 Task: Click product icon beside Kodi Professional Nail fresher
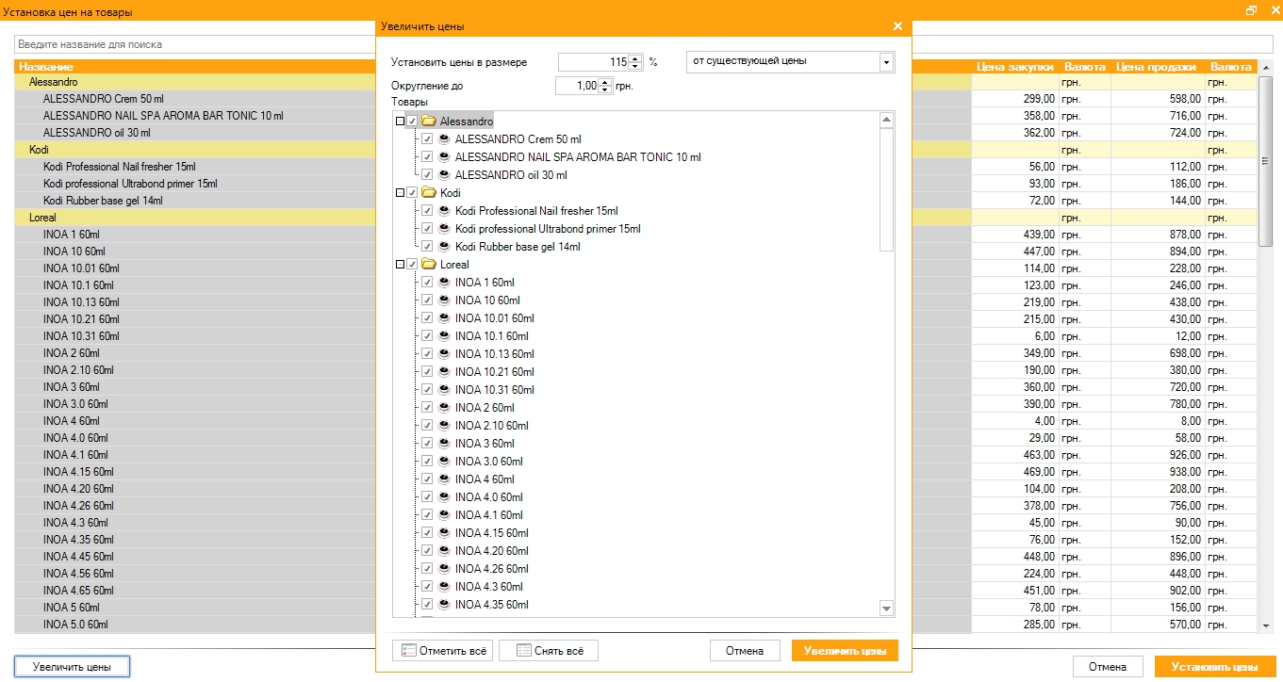[443, 211]
